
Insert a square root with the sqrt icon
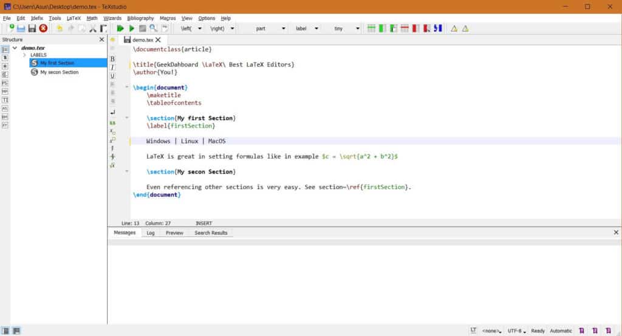[112, 165]
